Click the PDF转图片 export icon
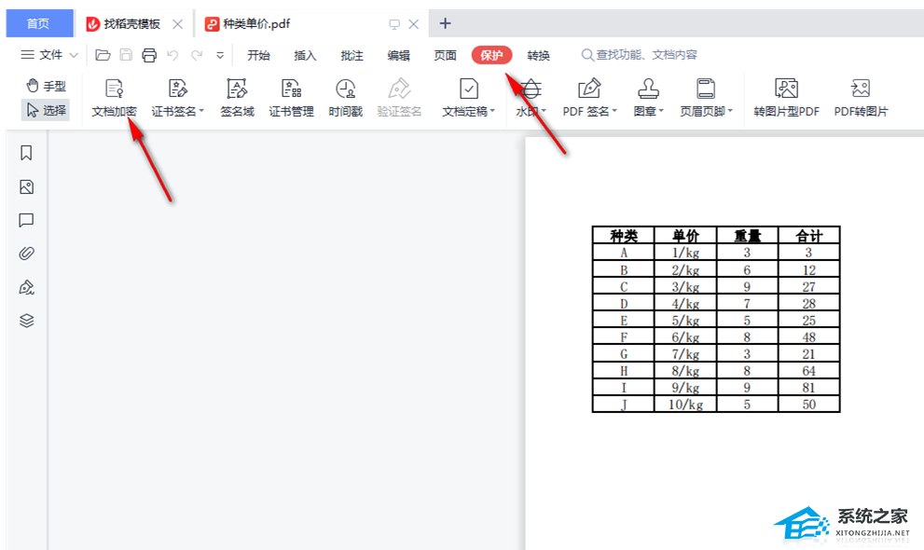924x550 pixels. tap(861, 89)
